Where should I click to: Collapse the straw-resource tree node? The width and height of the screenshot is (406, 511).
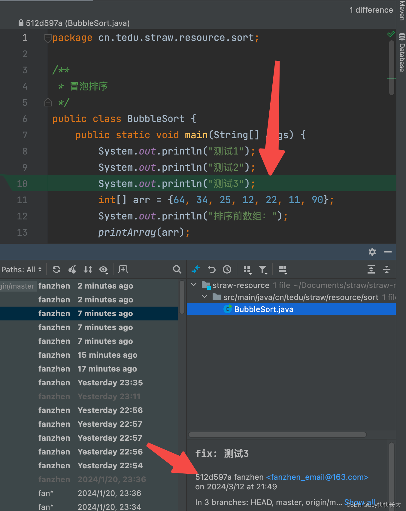tap(194, 285)
